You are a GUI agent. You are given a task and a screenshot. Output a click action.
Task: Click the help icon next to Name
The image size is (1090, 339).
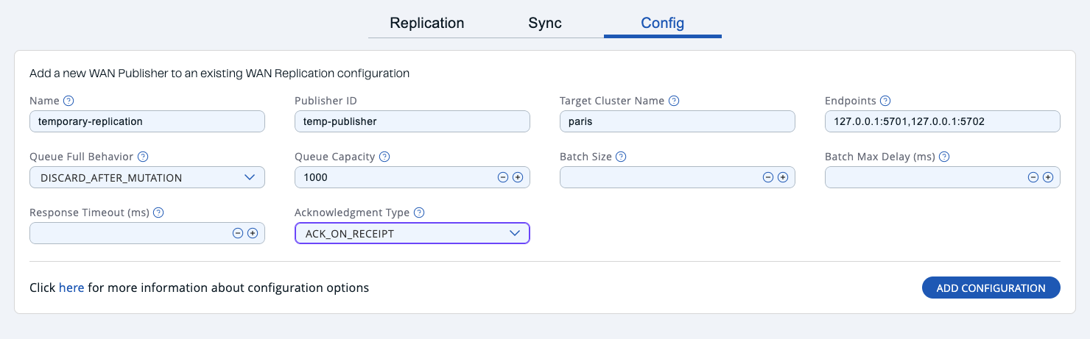pos(68,101)
